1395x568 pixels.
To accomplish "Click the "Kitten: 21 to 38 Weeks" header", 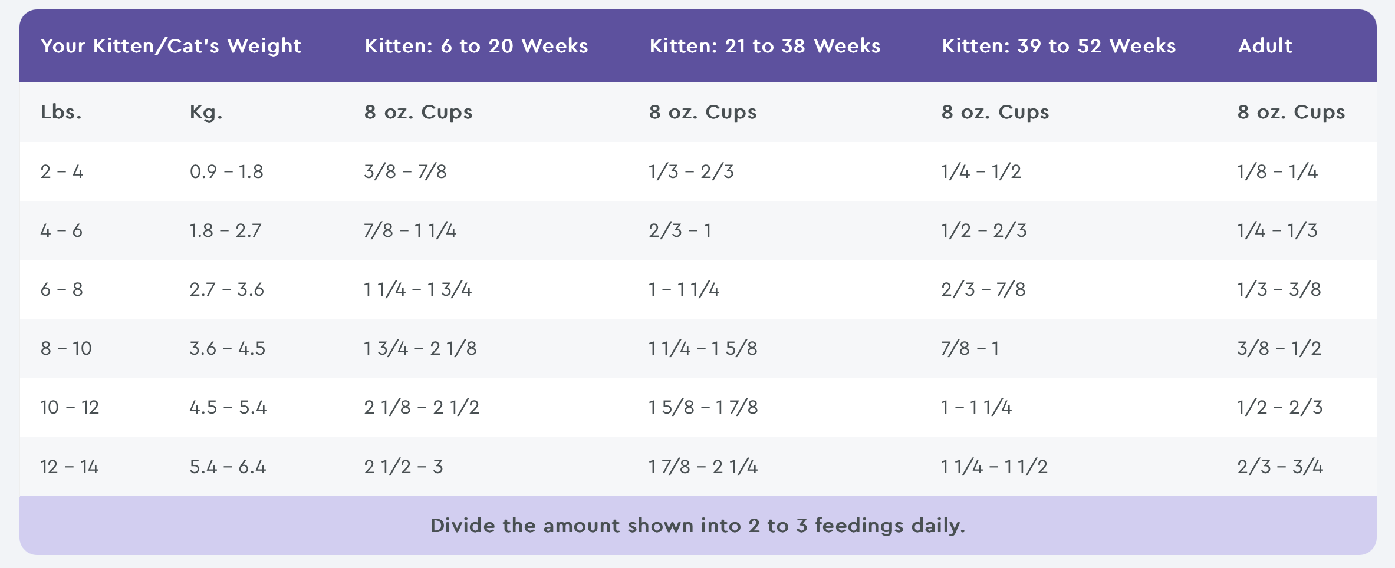I will pos(765,46).
